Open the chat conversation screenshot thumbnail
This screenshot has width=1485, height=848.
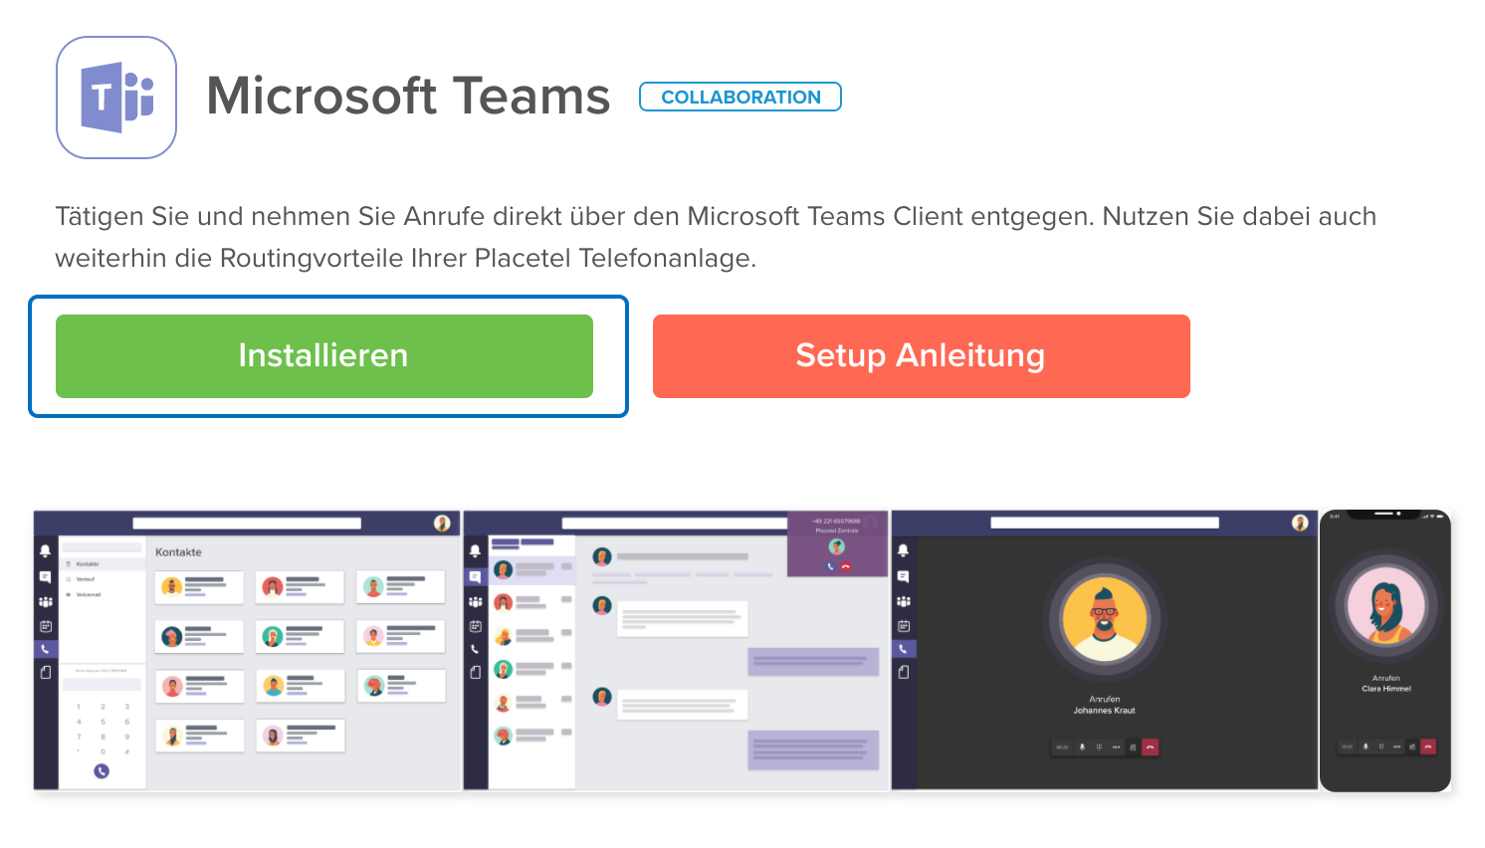(676, 651)
